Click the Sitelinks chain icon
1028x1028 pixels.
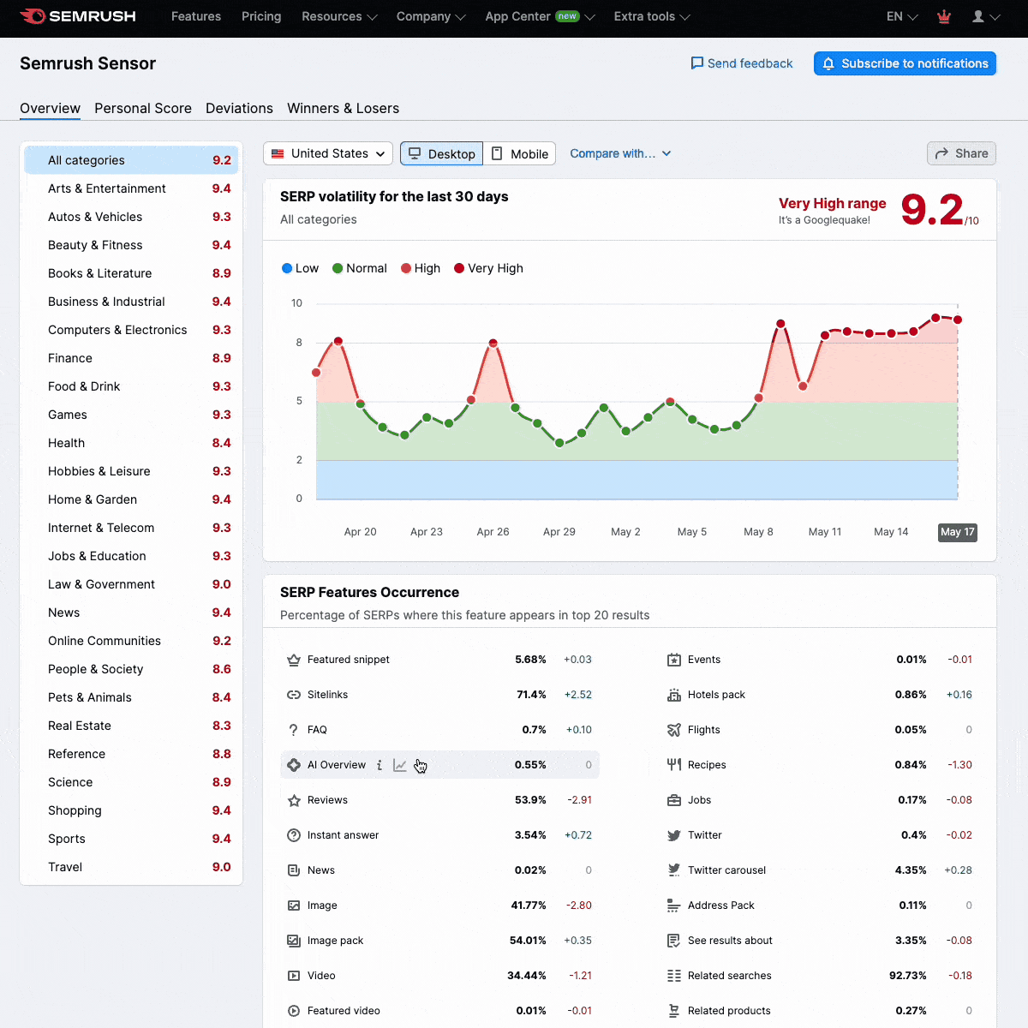coord(294,695)
